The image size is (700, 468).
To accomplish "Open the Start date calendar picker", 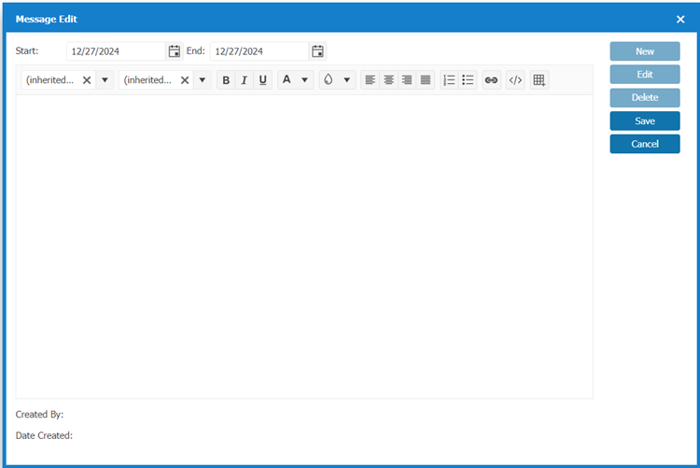I will point(174,51).
